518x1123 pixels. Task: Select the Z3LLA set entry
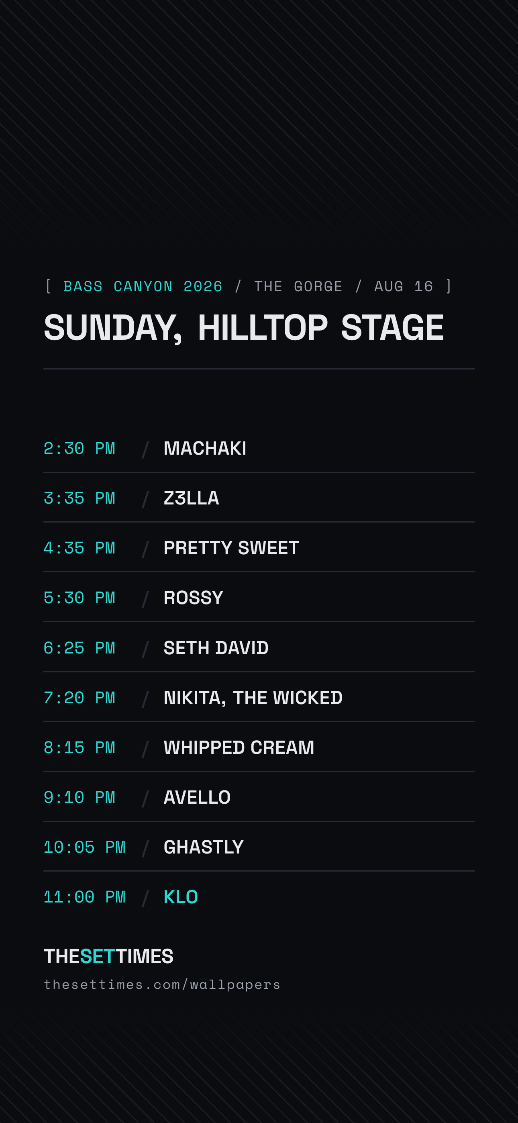pyautogui.click(x=259, y=498)
